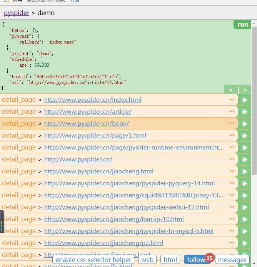The width and height of the screenshot is (257, 267).
Task: Click the "index_page" callback value
Action: click(62, 42)
